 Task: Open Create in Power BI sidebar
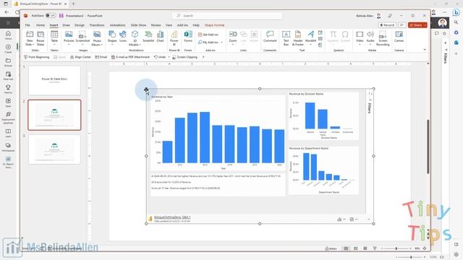(8, 49)
